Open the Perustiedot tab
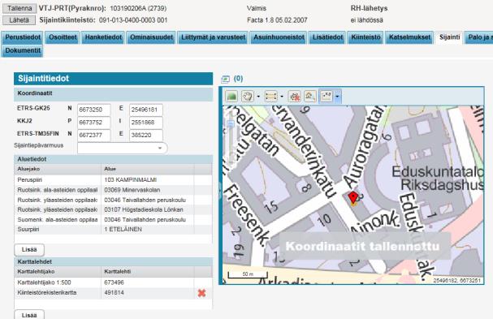493x319 pixels. coord(23,37)
